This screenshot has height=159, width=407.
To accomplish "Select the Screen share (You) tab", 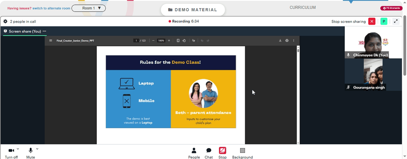I will click(25, 31).
